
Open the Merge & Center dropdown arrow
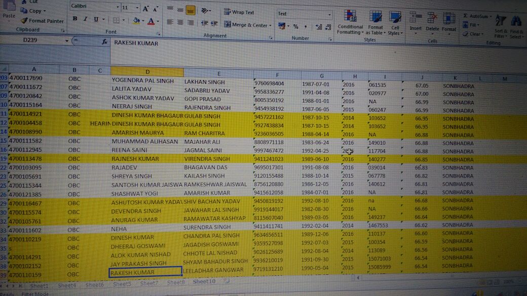(270, 25)
